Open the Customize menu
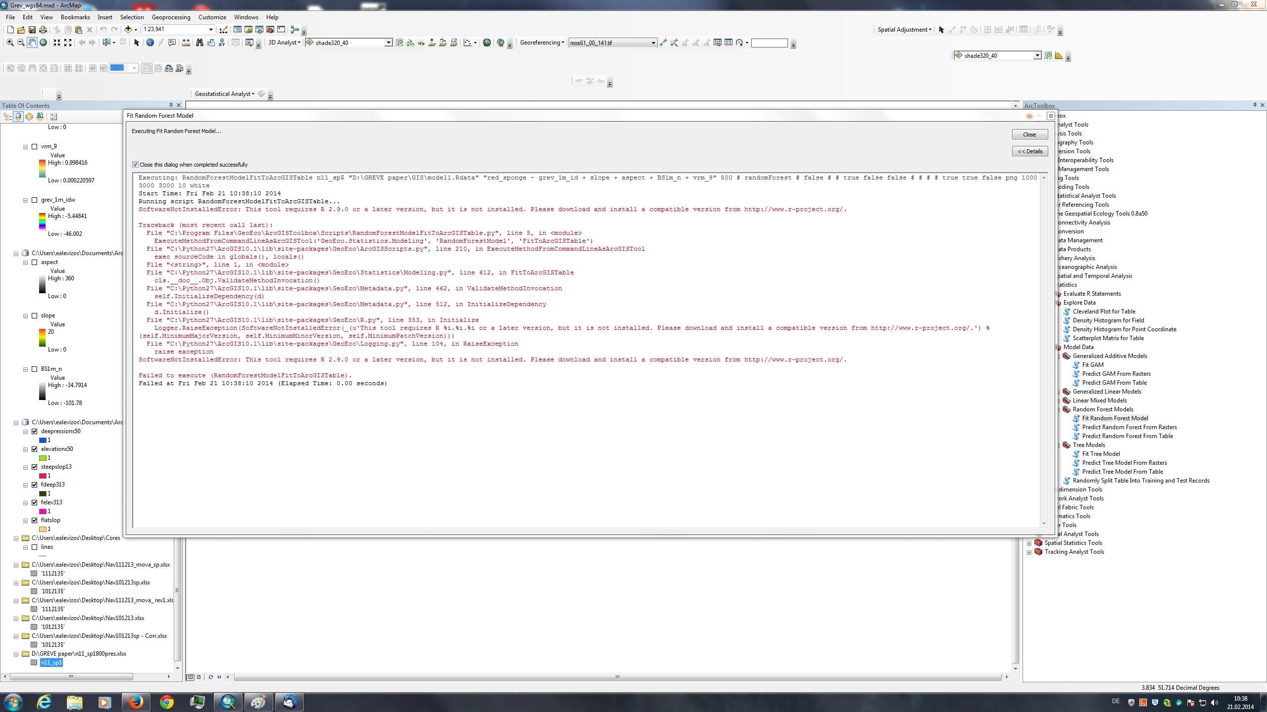The image size is (1267, 712). [212, 17]
